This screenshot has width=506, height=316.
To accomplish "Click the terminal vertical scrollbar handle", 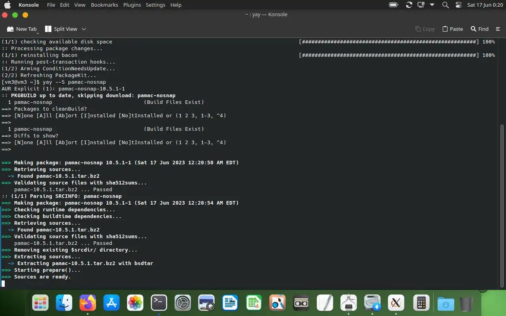I will (502, 205).
